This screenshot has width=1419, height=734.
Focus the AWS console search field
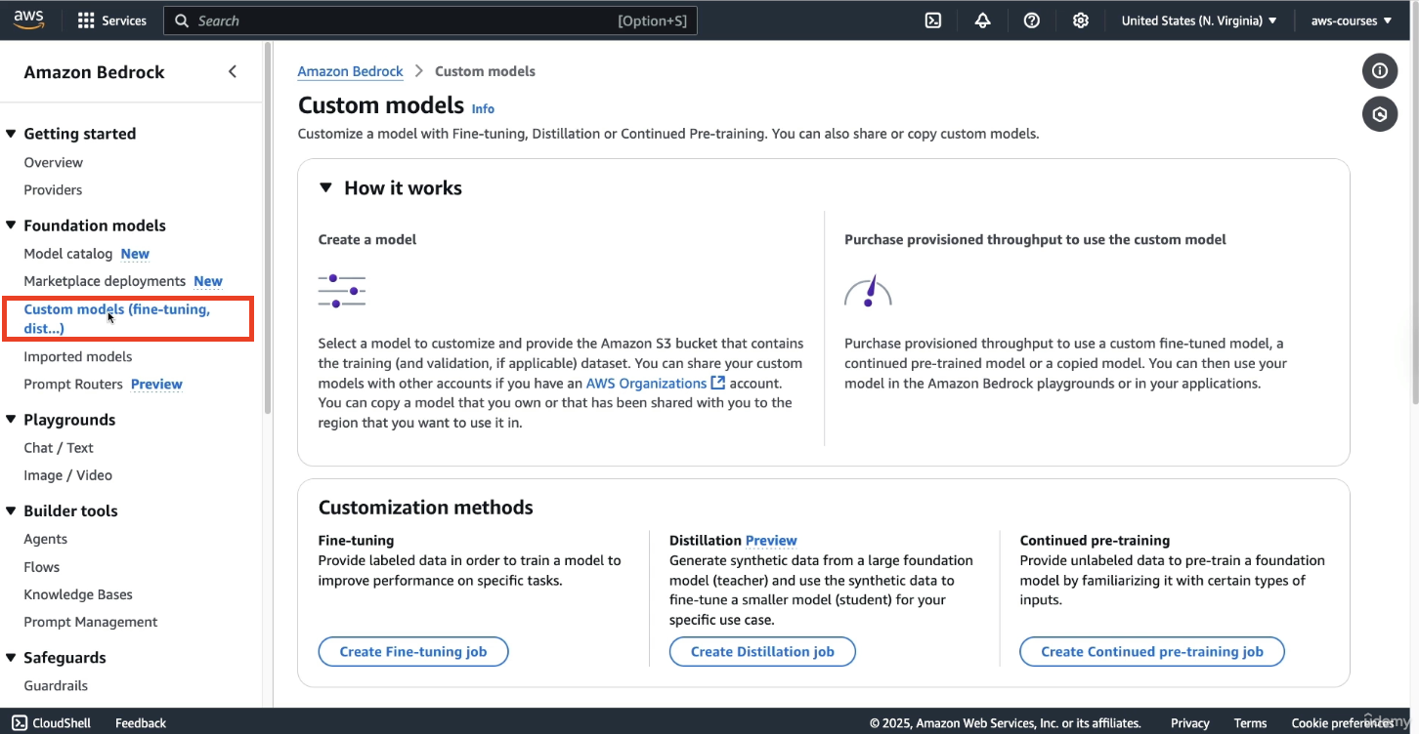(430, 20)
